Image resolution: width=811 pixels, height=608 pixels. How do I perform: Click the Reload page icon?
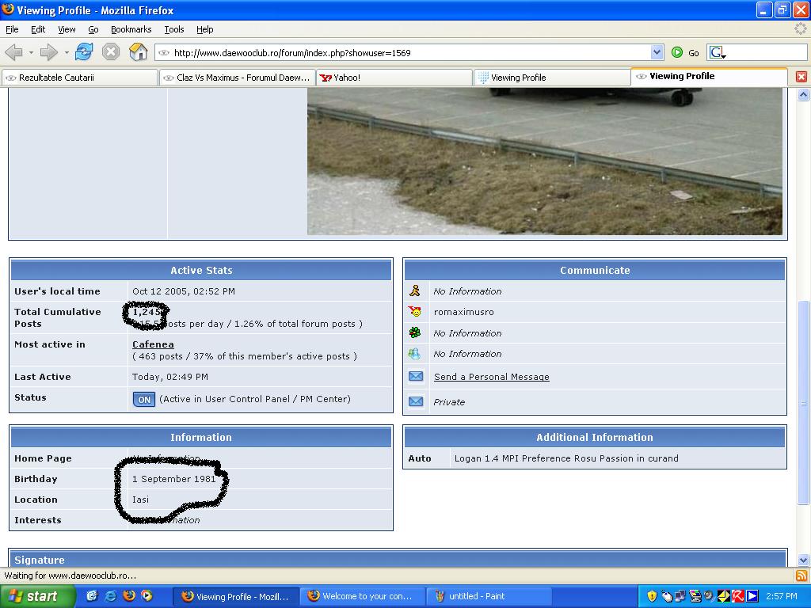coord(84,52)
